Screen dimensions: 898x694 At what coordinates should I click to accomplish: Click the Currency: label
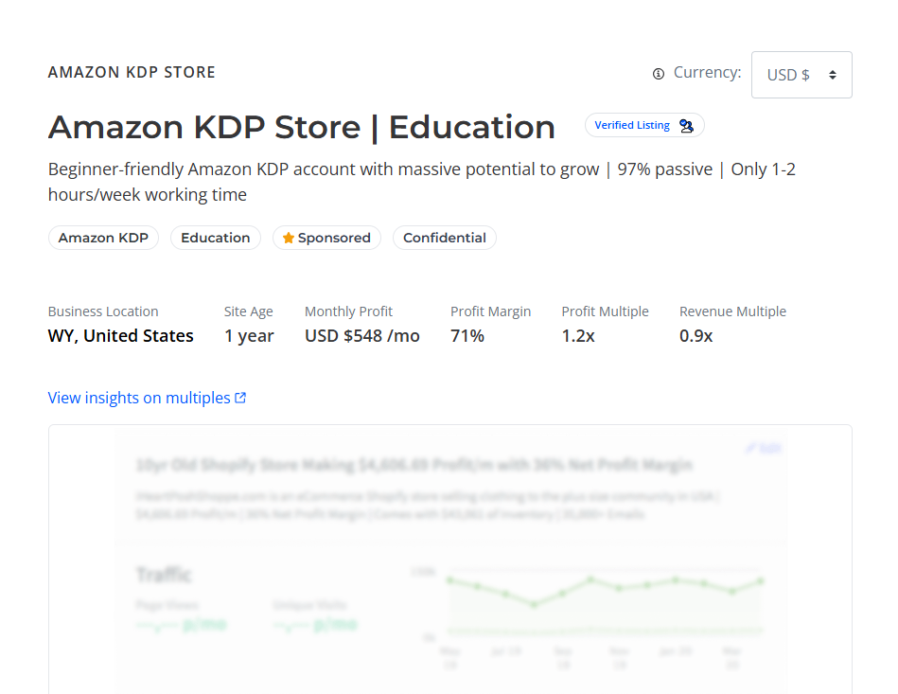pos(707,73)
